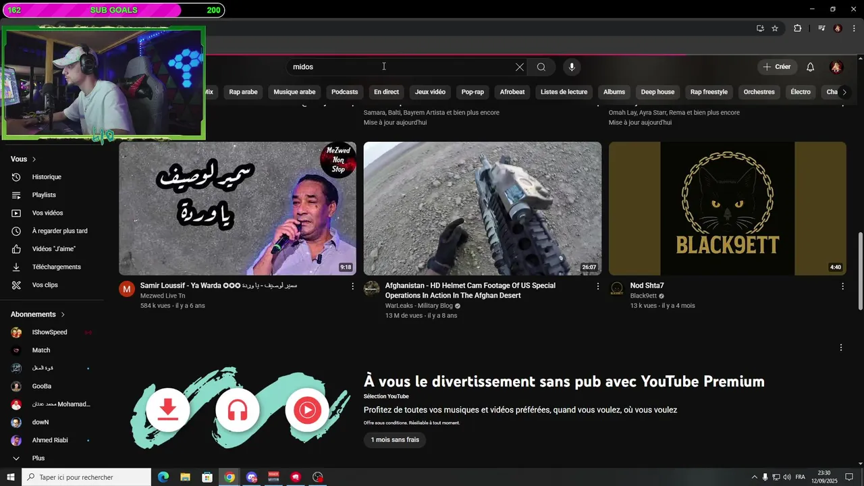Click the Chrome icon in the taskbar
The height and width of the screenshot is (486, 864).
point(230,477)
